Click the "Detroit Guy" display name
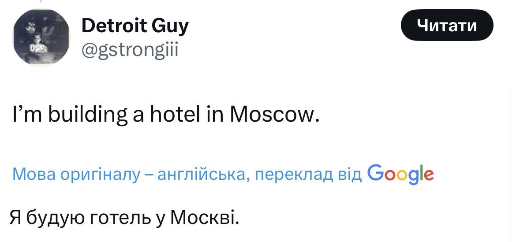 click(135, 26)
